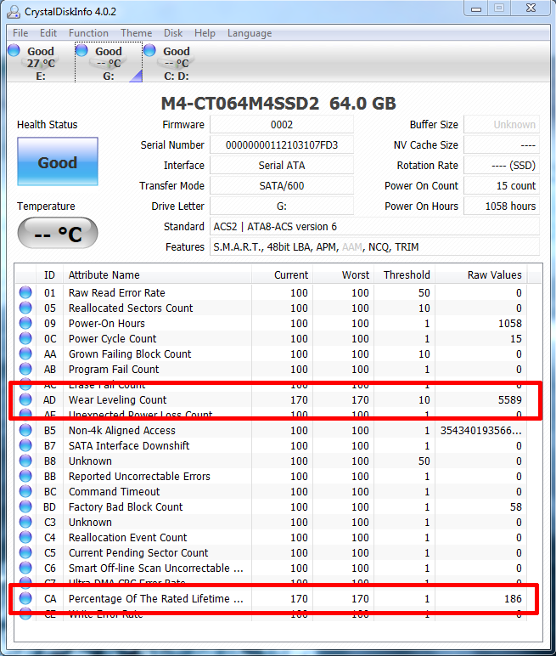Click the ID column header
This screenshot has width=556, height=656.
coord(49,274)
